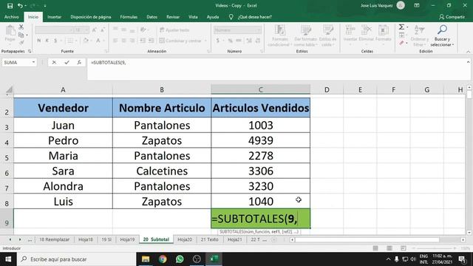Open Buscar y seleccionar menu
The image size is (473, 266).
442,35
